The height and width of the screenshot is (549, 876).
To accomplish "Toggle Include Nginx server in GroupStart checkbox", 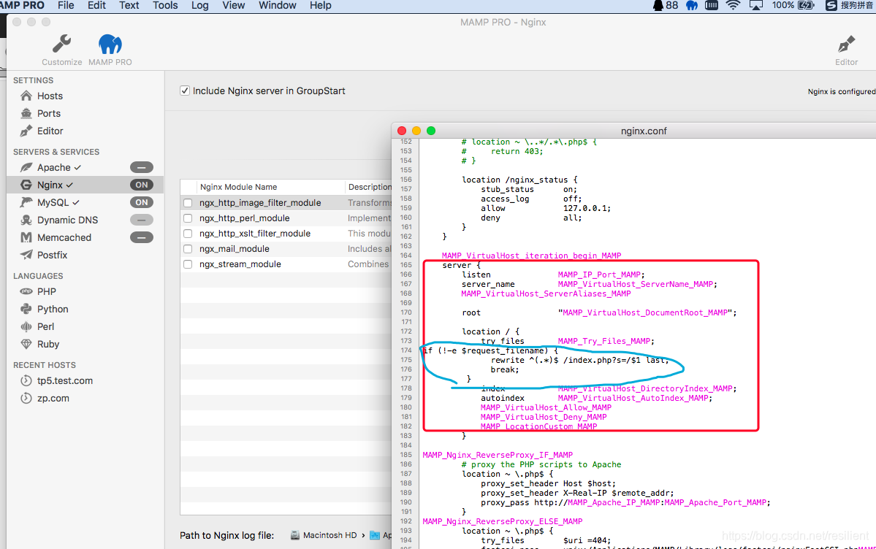I will (x=185, y=91).
